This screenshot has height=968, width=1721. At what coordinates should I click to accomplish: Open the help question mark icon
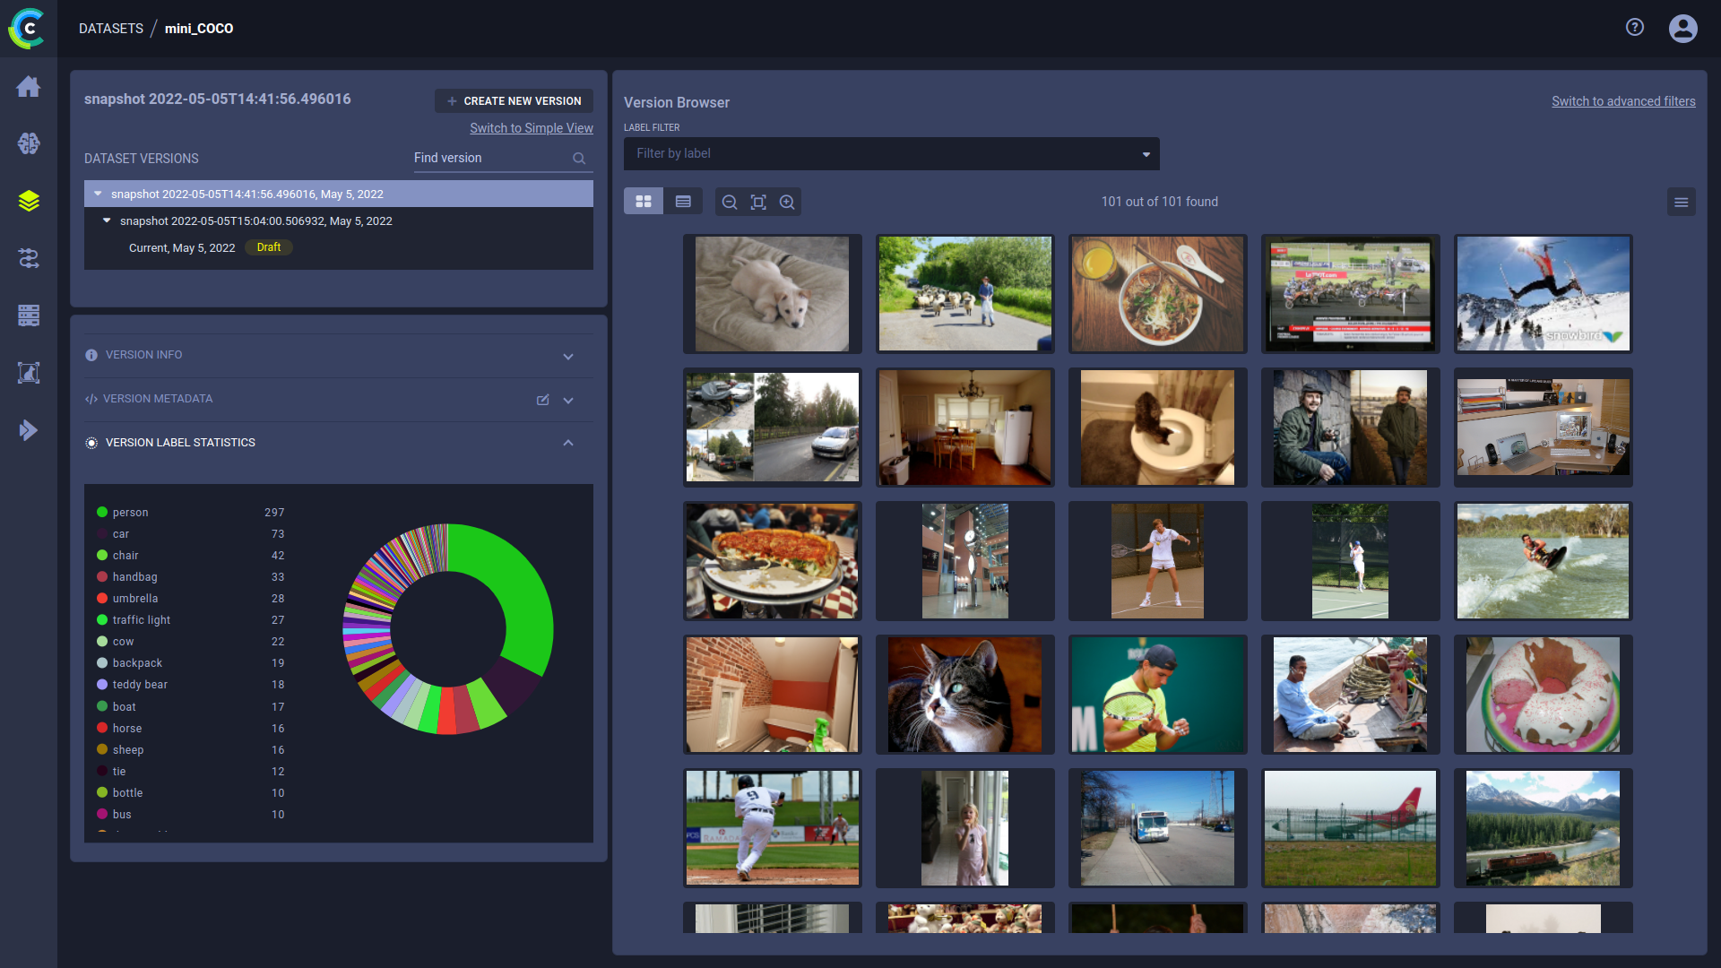1635,28
